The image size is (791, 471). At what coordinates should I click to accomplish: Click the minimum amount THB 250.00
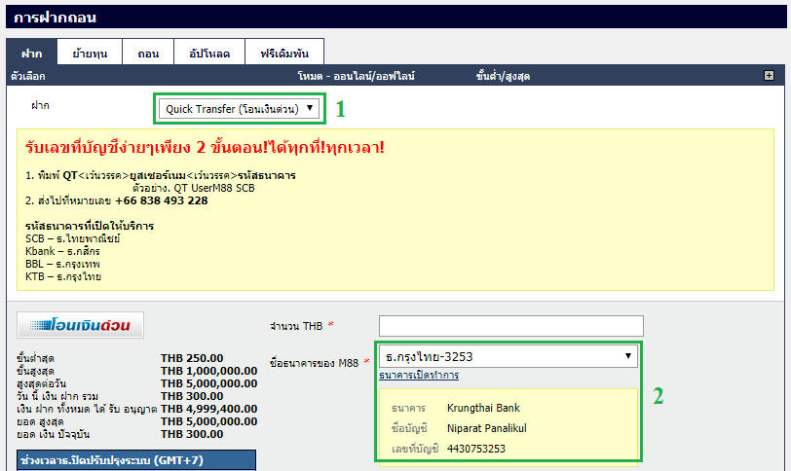point(192,358)
